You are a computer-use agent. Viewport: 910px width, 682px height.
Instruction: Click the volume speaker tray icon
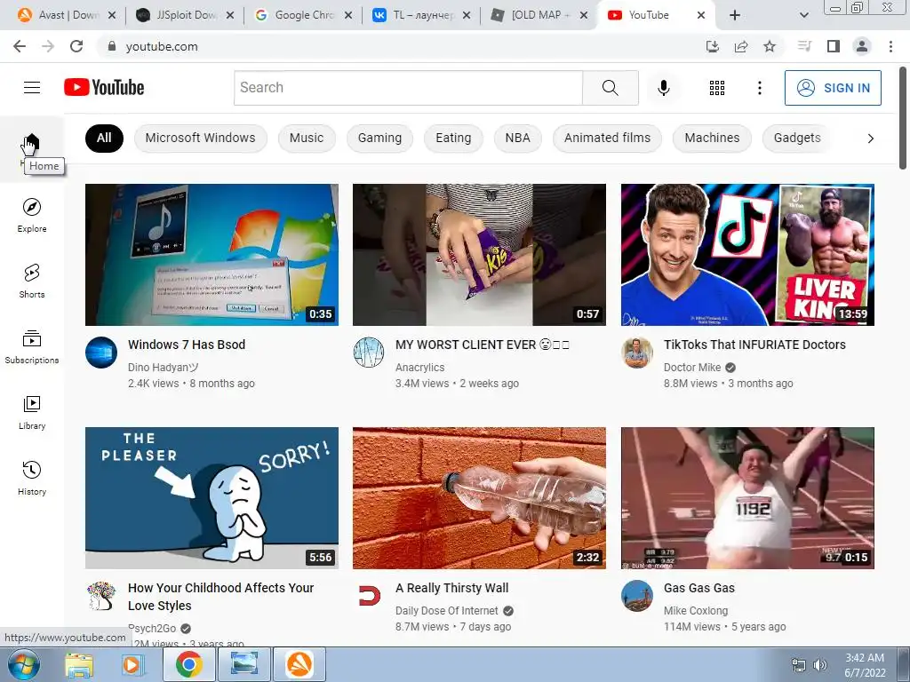(x=820, y=664)
